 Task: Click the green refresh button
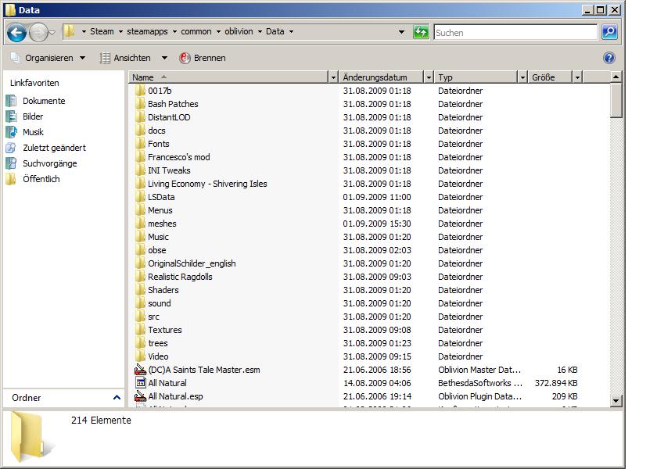coord(421,32)
